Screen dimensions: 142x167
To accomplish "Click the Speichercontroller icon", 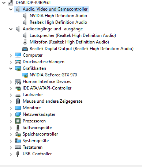I will (18, 134).
